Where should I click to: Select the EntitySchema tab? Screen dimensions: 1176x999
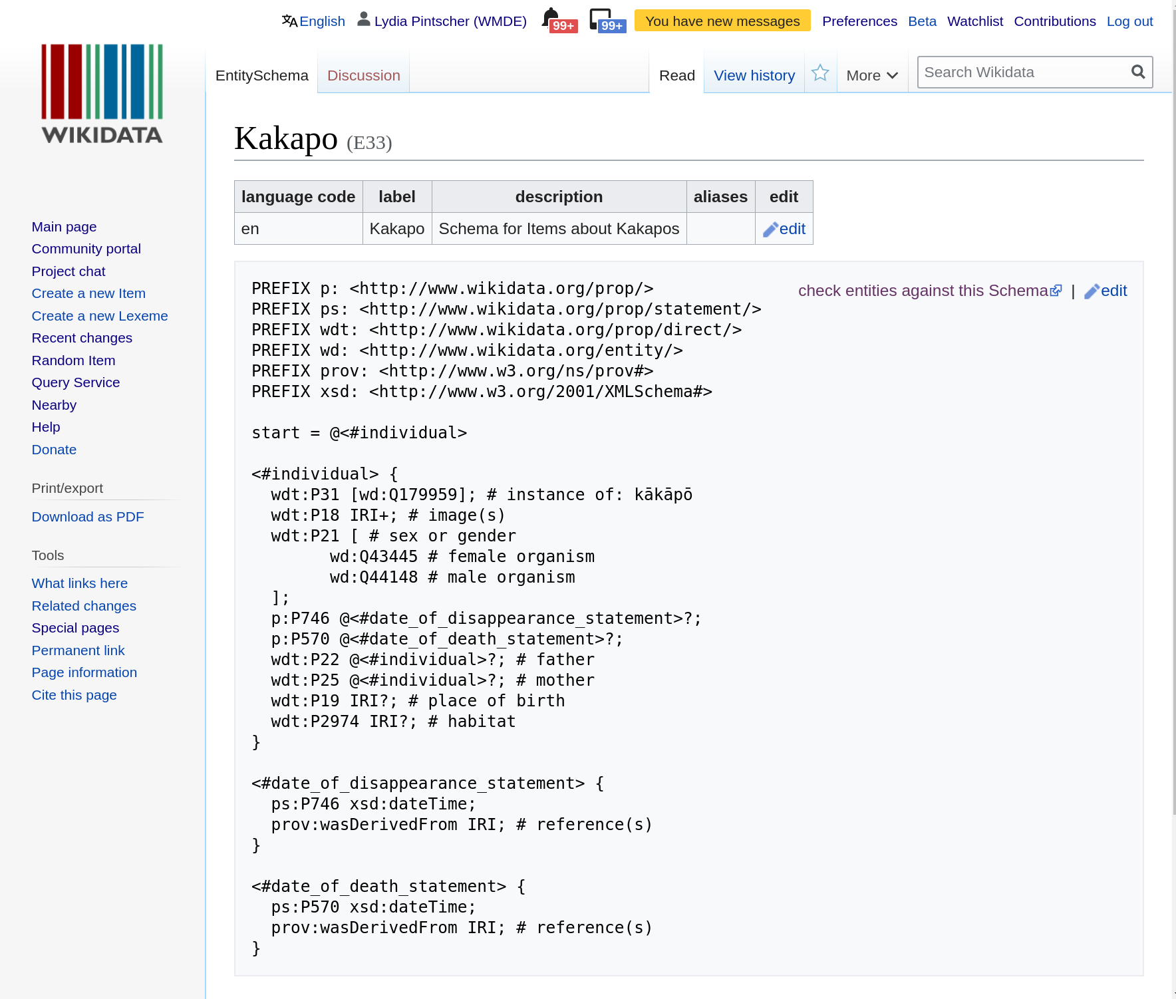coord(262,75)
